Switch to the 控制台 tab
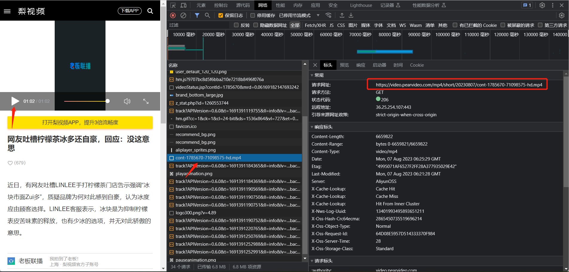 click(x=221, y=5)
